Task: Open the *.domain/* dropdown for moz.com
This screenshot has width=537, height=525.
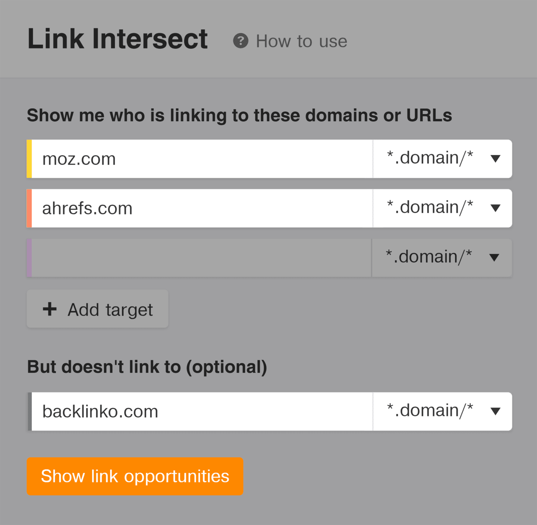Action: tap(442, 159)
